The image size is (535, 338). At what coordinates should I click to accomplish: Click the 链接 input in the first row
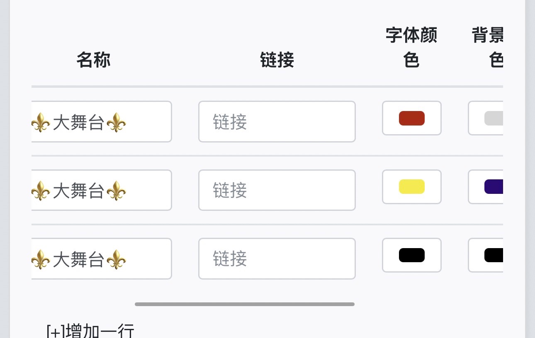277,122
